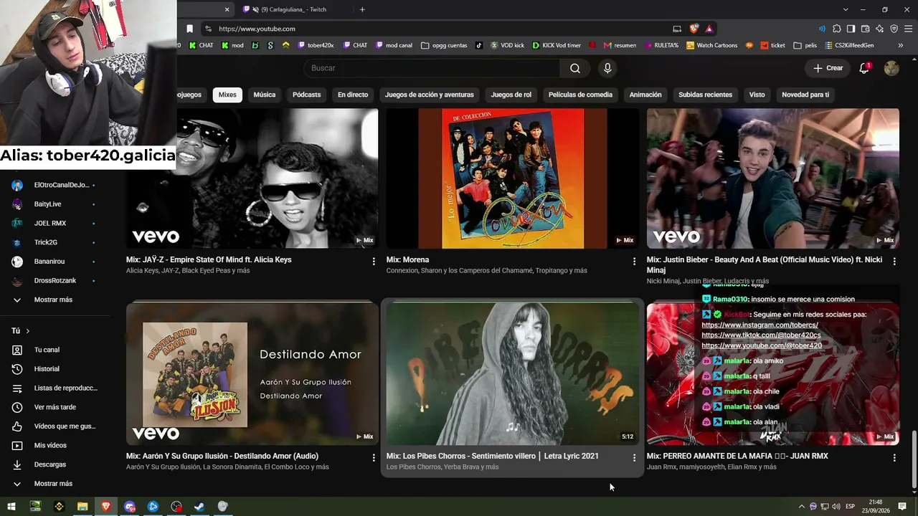Click the search magnifier button
This screenshot has height=516, width=918.
[574, 68]
